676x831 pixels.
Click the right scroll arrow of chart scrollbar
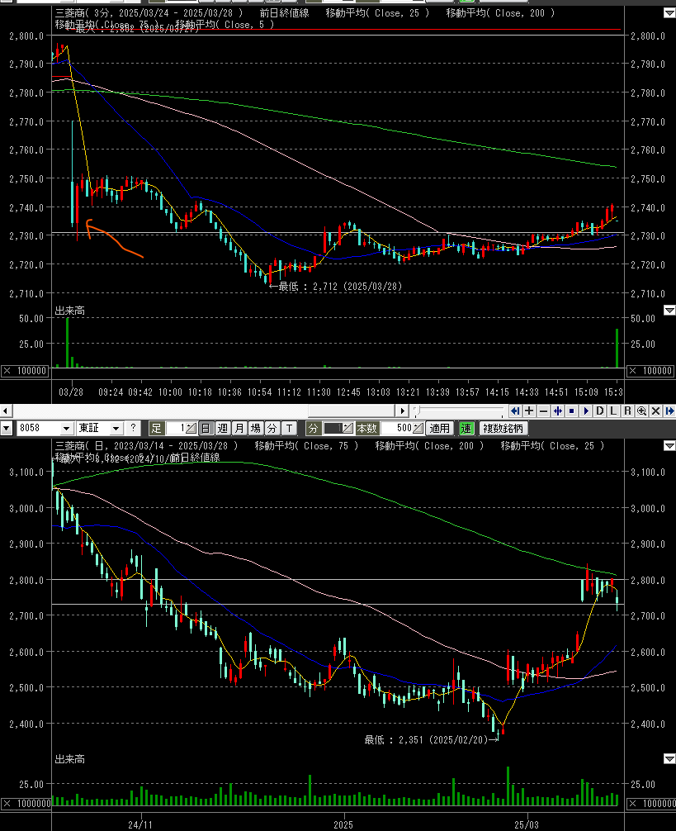(x=403, y=411)
